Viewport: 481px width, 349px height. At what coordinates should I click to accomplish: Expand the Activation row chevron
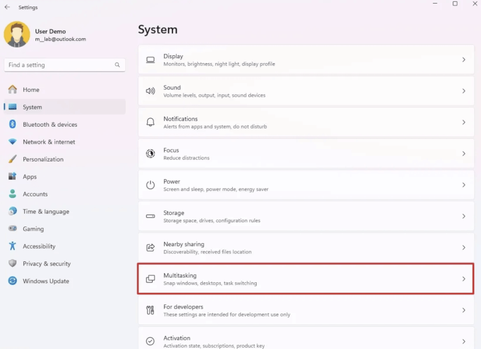464,341
